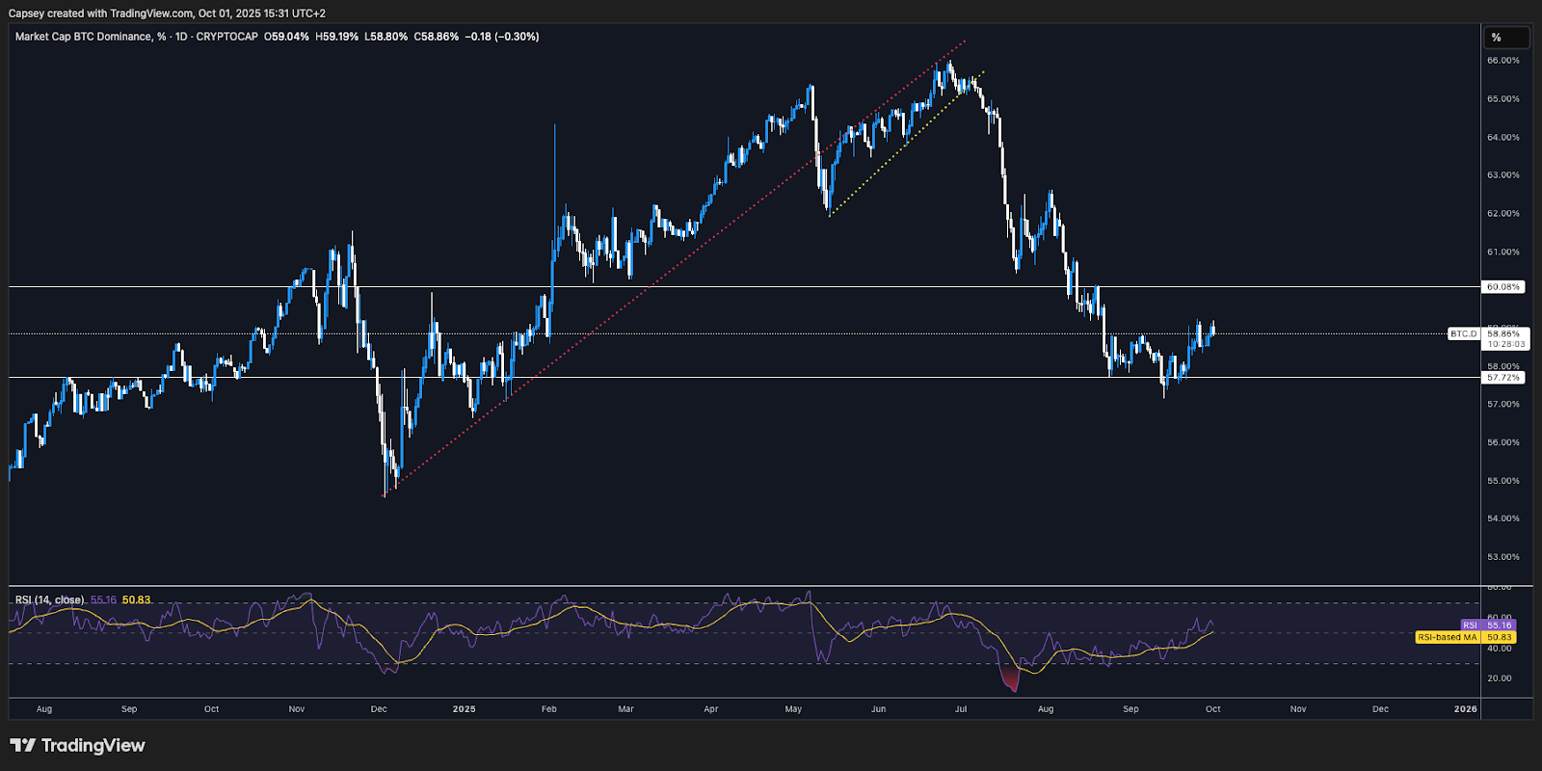Open the RSI (14, close) indicator legend
Viewport: 1542px width, 771px height.
click(49, 599)
